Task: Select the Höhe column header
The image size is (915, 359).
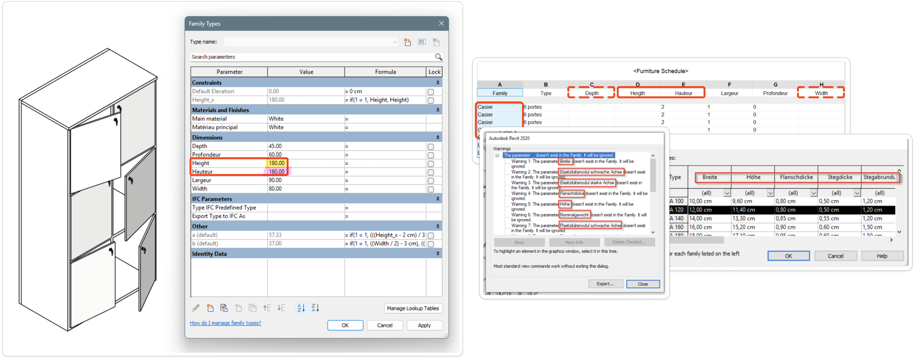Action: pos(753,177)
